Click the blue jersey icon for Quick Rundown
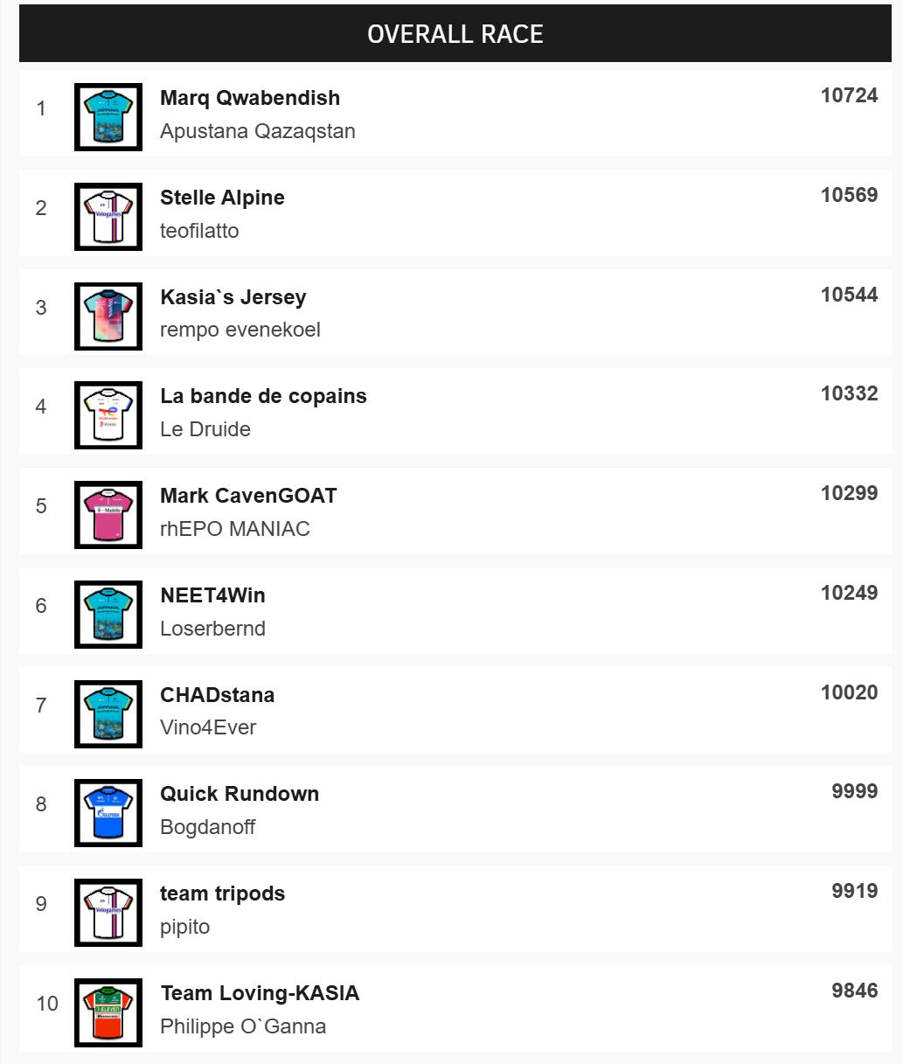The image size is (903, 1064). pos(108,813)
